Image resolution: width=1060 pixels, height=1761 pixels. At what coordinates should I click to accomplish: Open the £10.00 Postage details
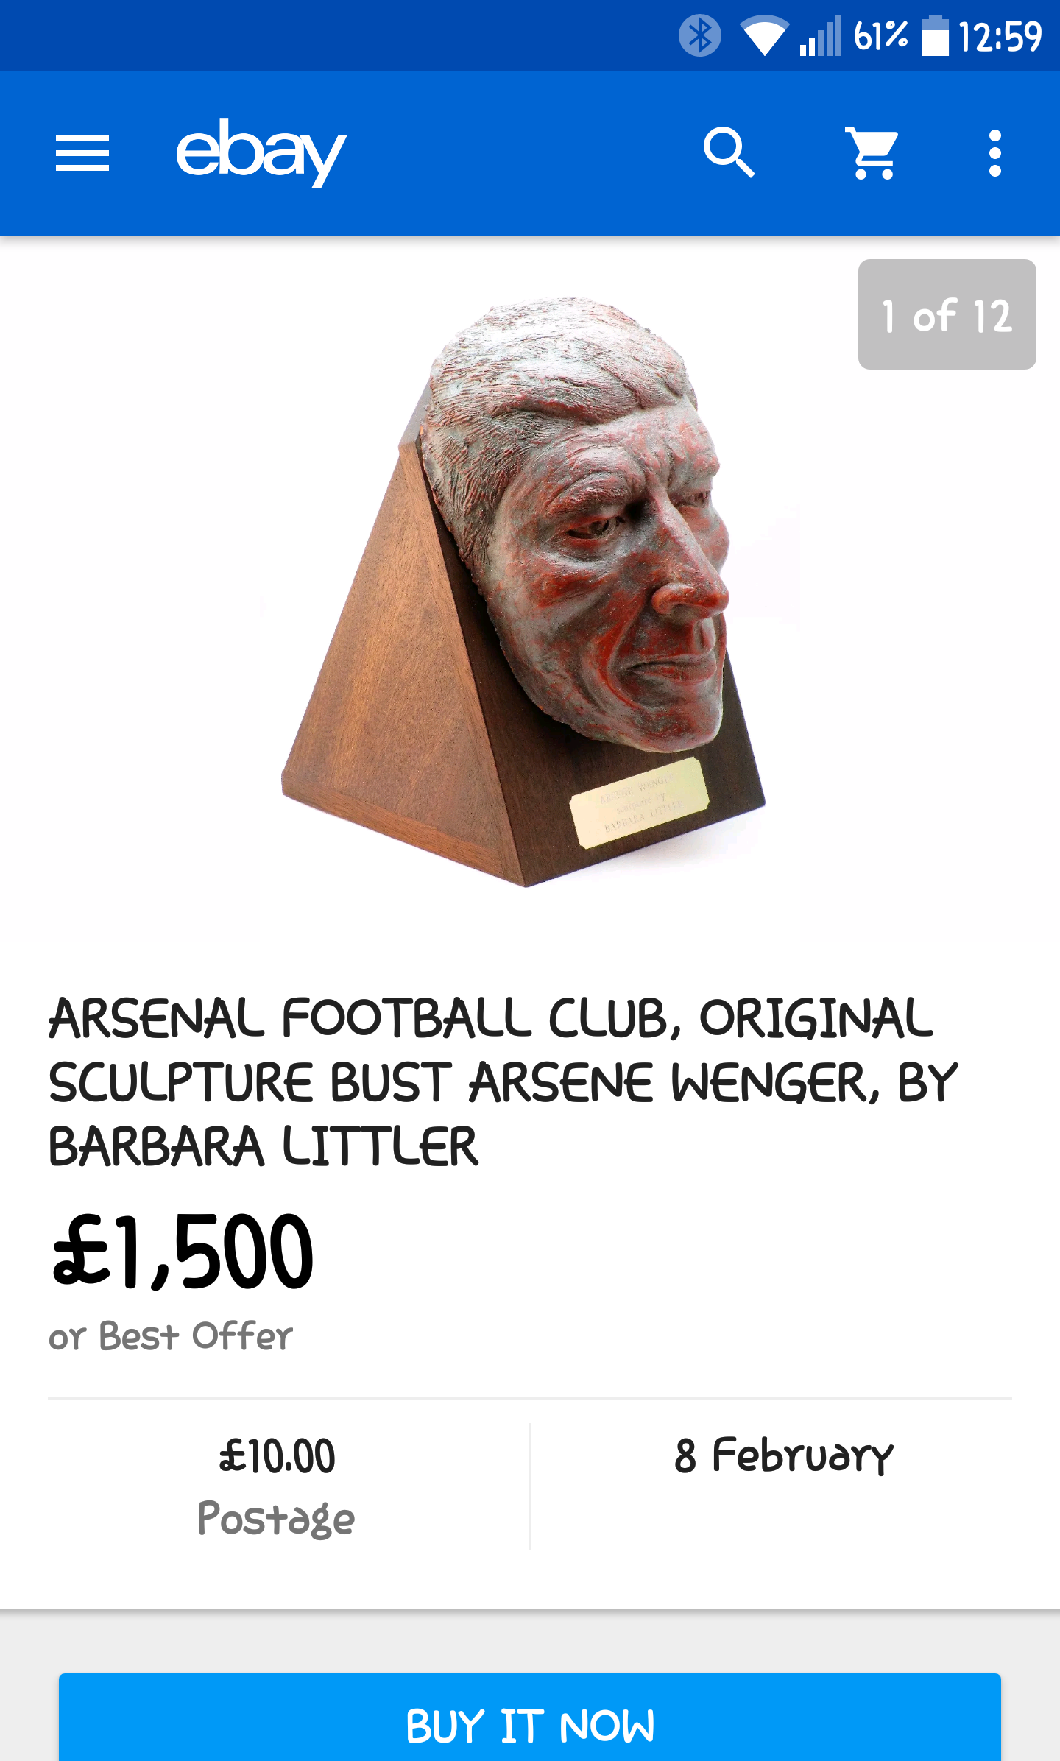277,1486
